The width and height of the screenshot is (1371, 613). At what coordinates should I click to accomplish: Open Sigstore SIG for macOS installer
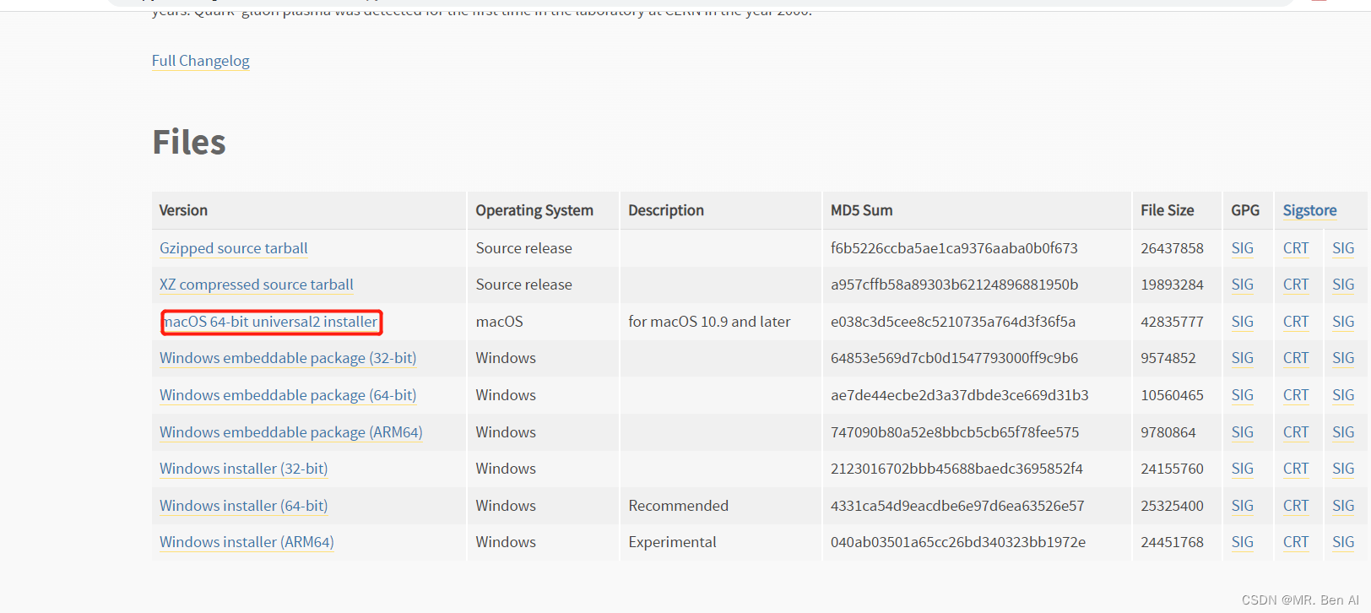[x=1343, y=322]
